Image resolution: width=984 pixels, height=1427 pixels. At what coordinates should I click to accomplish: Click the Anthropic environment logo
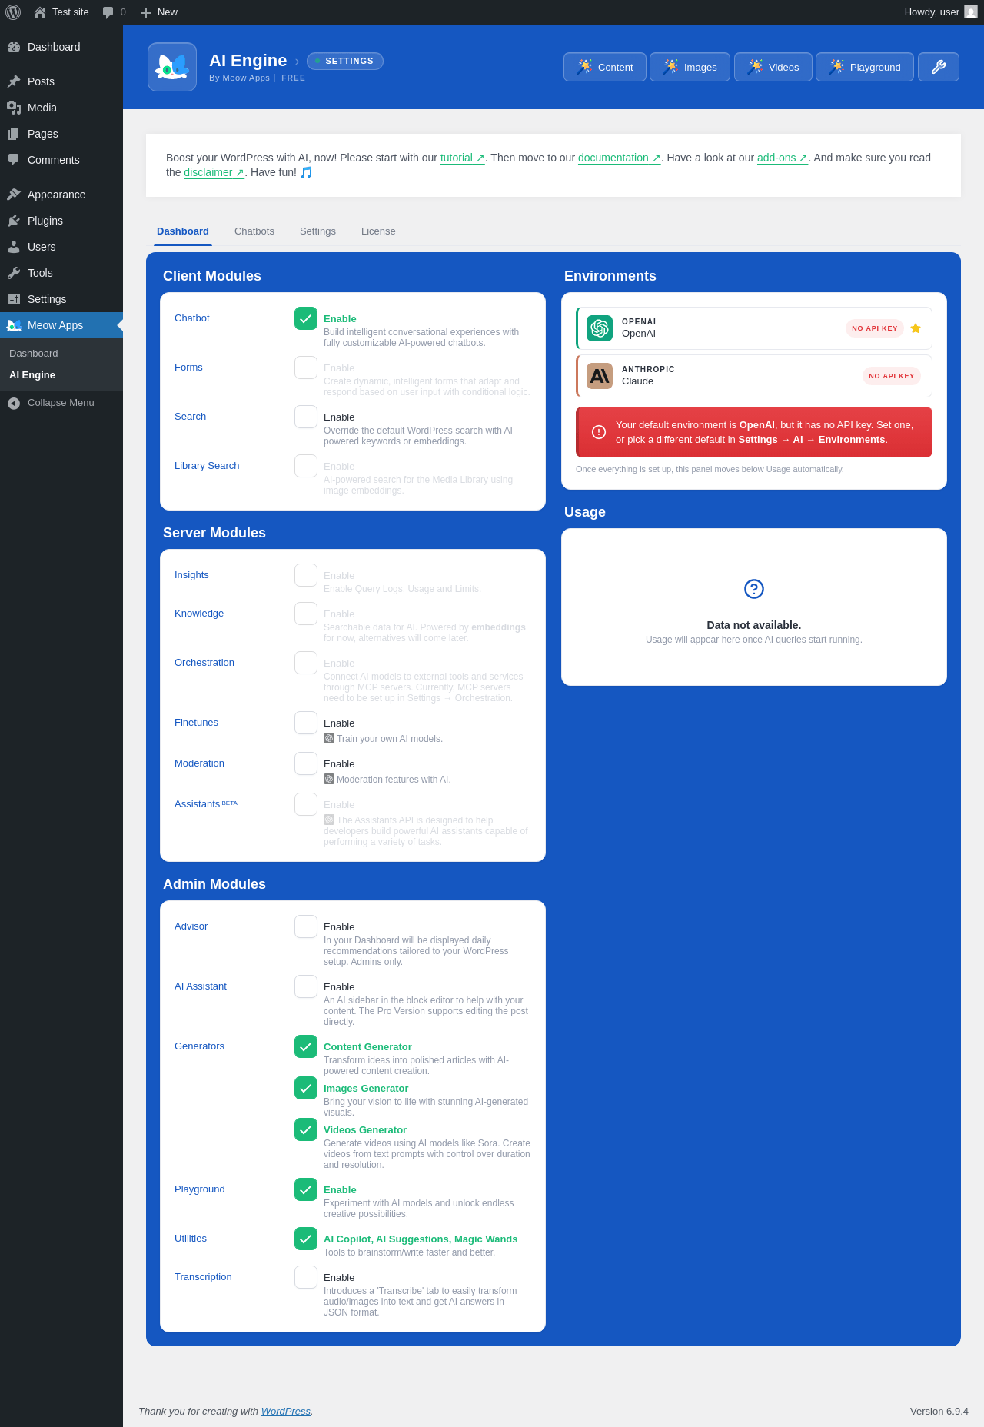coord(600,376)
